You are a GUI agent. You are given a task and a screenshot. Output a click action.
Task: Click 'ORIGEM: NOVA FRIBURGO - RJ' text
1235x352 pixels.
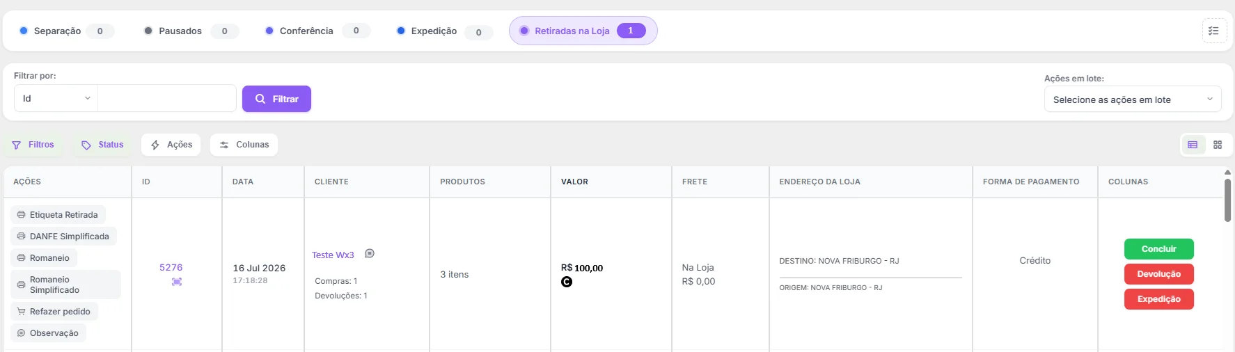click(x=831, y=287)
